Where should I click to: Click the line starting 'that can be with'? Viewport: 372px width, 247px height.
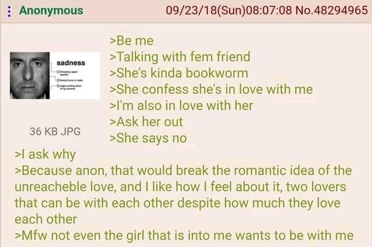pos(177,204)
